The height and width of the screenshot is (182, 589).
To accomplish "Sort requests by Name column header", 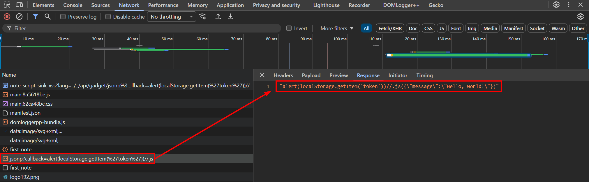I will (x=126, y=75).
